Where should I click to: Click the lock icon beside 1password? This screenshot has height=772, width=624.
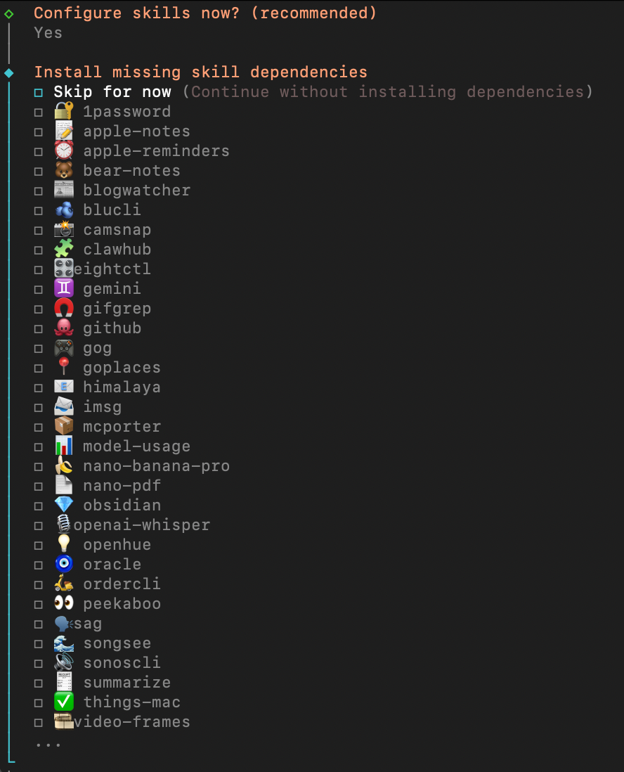(x=63, y=112)
